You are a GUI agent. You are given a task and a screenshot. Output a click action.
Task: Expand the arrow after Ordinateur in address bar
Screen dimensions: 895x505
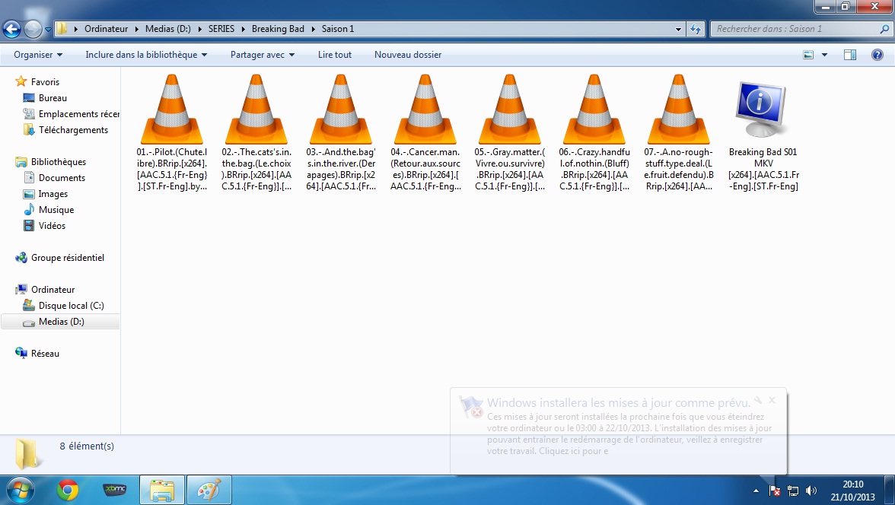click(x=137, y=29)
